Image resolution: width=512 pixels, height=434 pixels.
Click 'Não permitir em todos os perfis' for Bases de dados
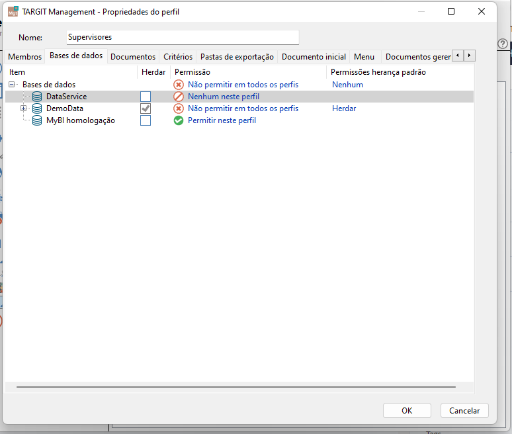coord(243,85)
